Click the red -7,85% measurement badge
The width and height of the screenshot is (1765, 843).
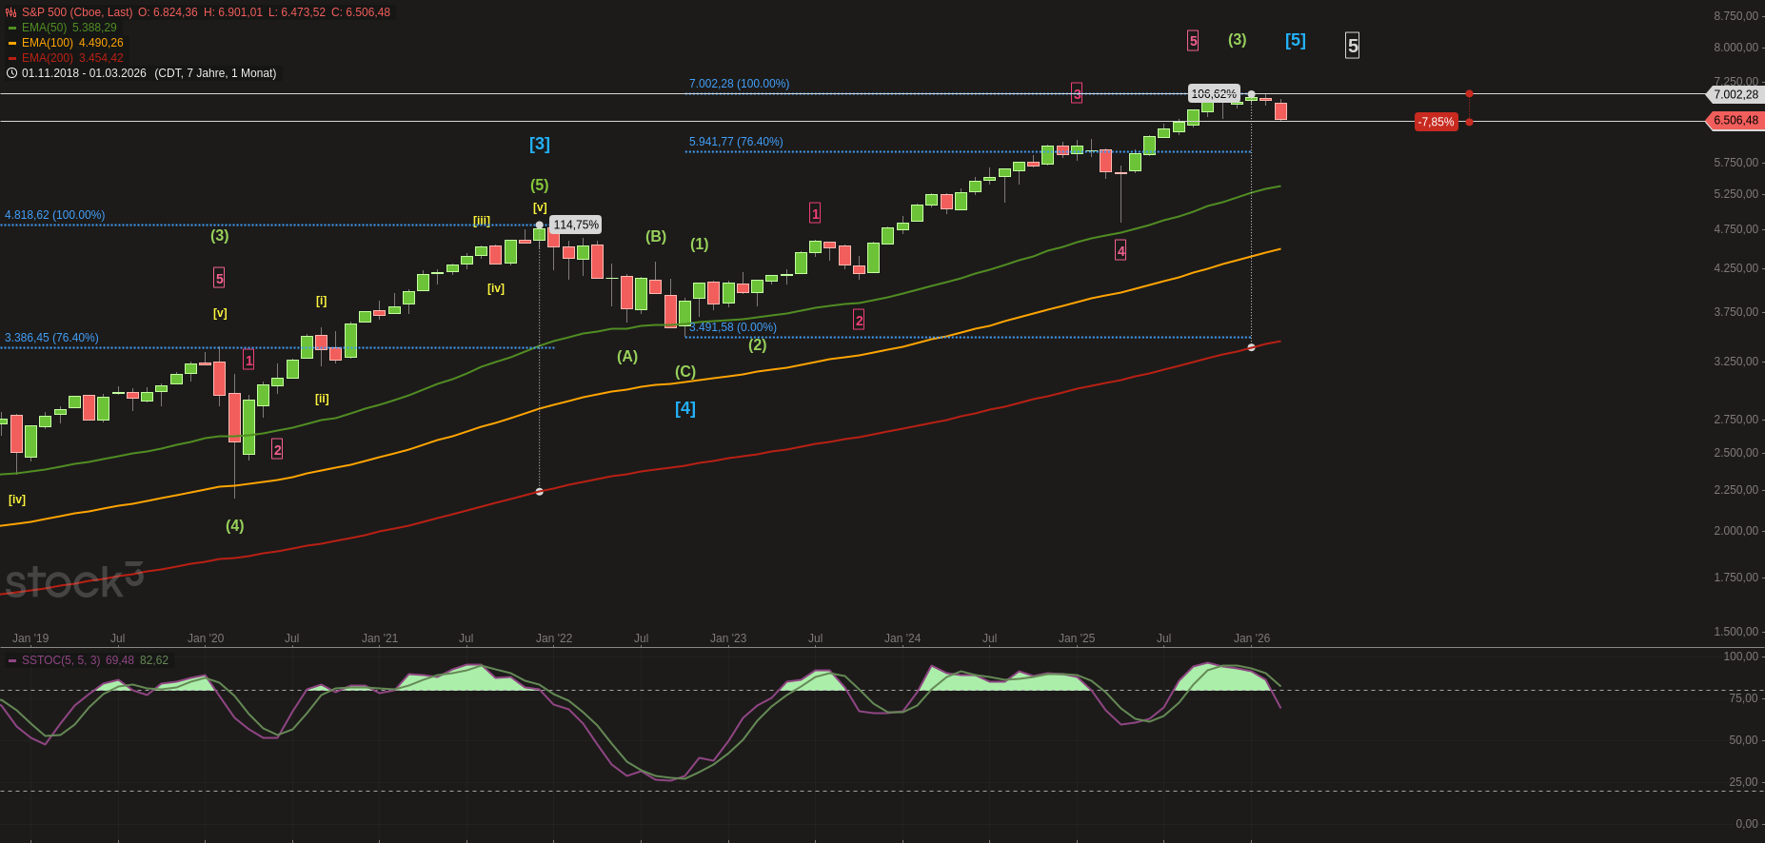click(x=1436, y=122)
